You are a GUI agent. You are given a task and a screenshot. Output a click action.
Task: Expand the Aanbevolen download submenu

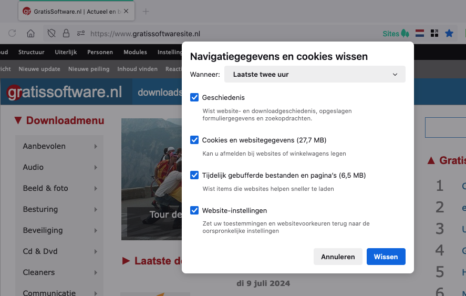[x=59, y=146]
